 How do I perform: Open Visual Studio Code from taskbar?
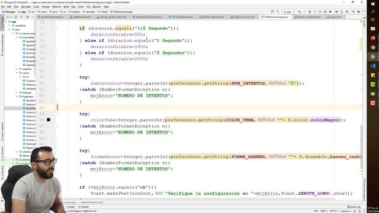pyautogui.click(x=372, y=66)
